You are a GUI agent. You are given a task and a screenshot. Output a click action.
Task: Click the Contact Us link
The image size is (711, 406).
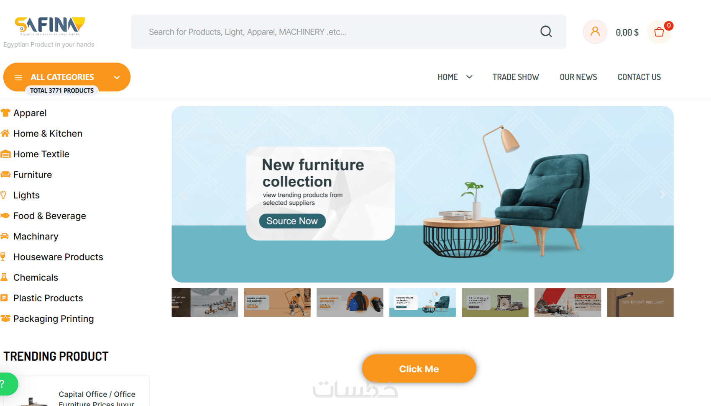639,77
